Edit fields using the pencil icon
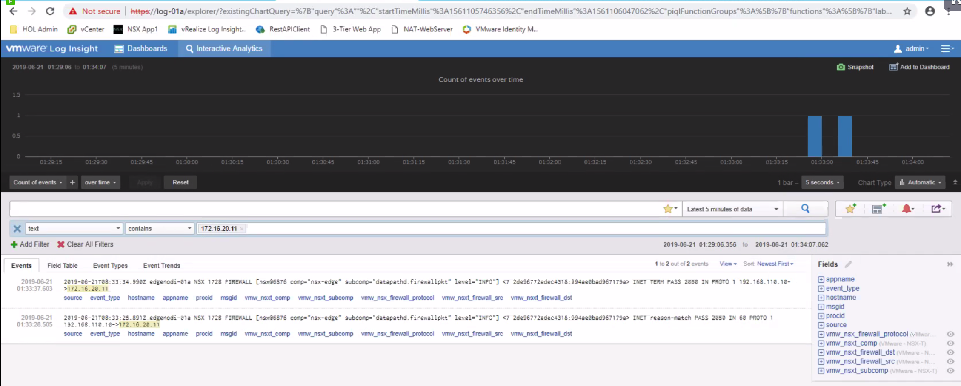This screenshot has height=386, width=961. 848,264
